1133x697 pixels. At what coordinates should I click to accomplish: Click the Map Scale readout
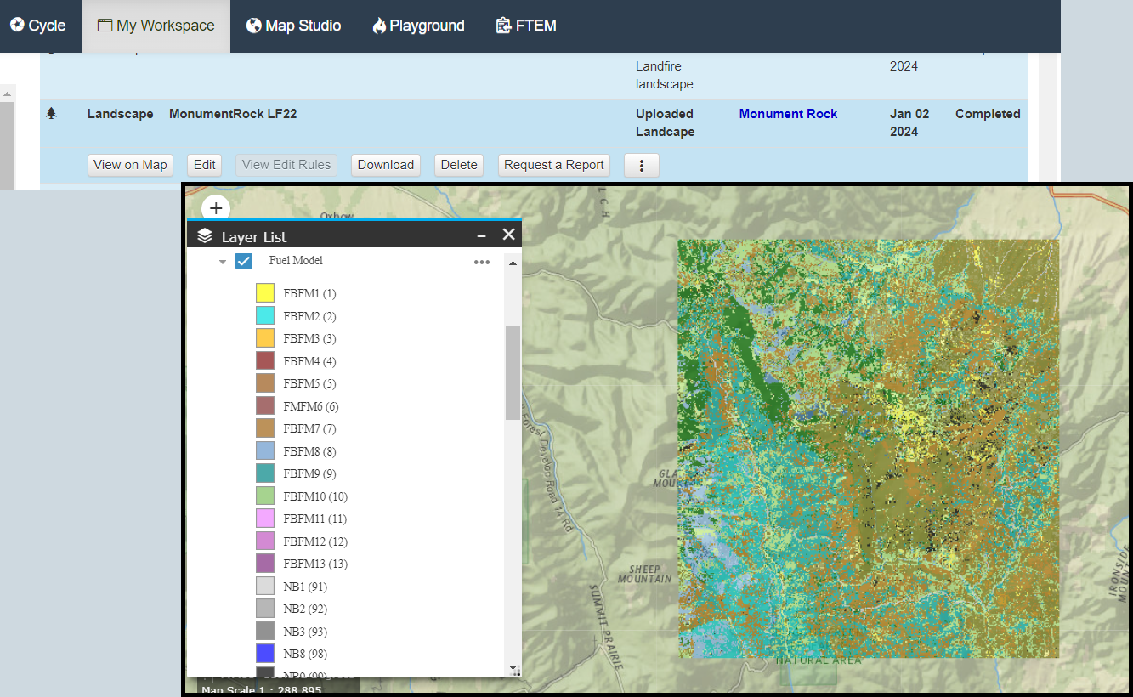point(262,689)
